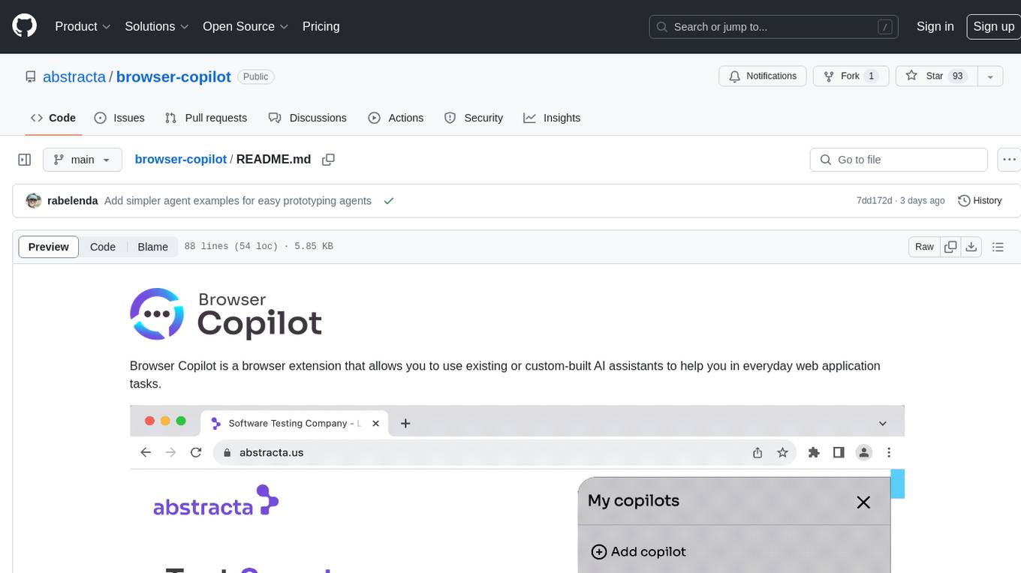Click the extensions puzzle icon in embedded browser
This screenshot has height=573, width=1021.
(x=814, y=452)
